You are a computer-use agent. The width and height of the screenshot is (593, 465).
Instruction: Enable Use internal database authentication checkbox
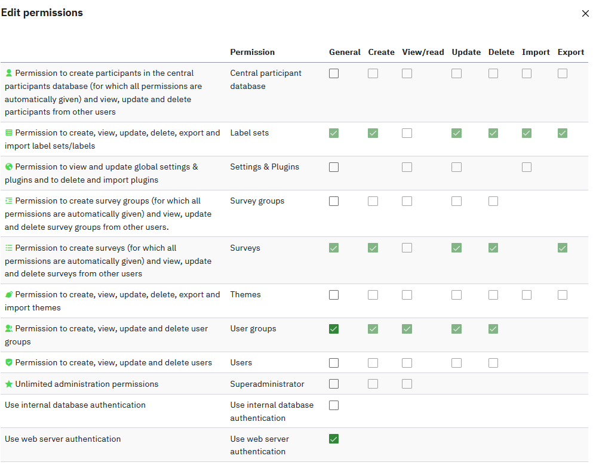[334, 405]
